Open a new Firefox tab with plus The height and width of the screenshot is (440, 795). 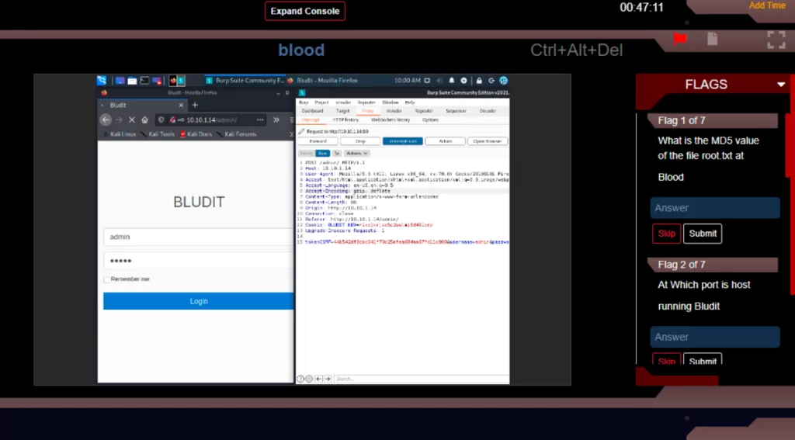click(195, 105)
